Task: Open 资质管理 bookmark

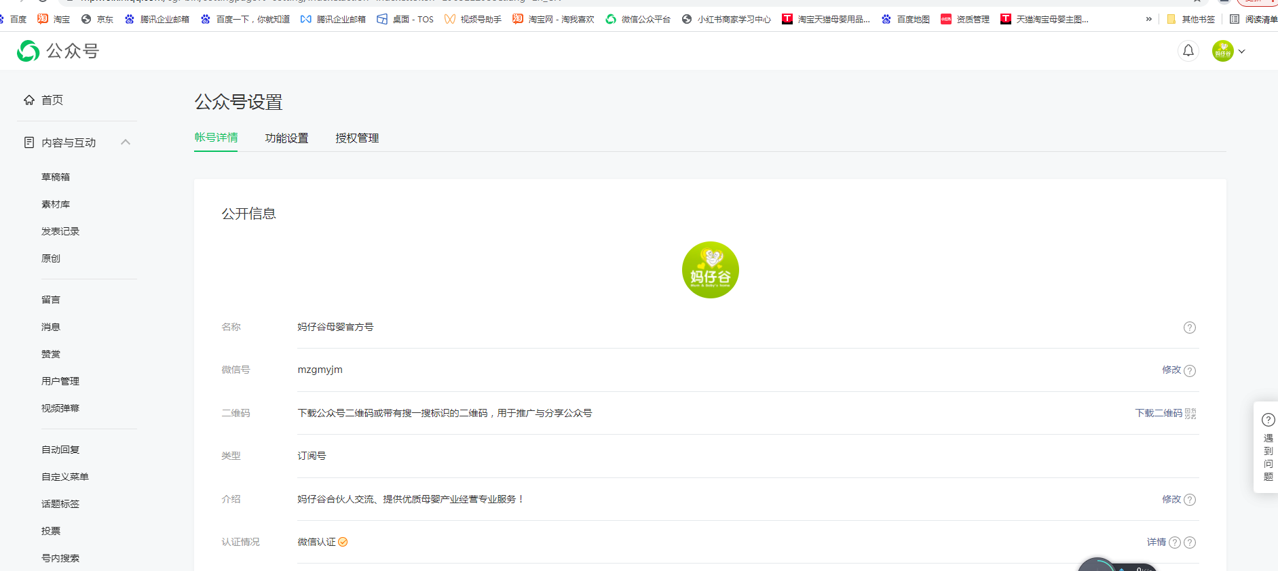Action: click(x=965, y=19)
